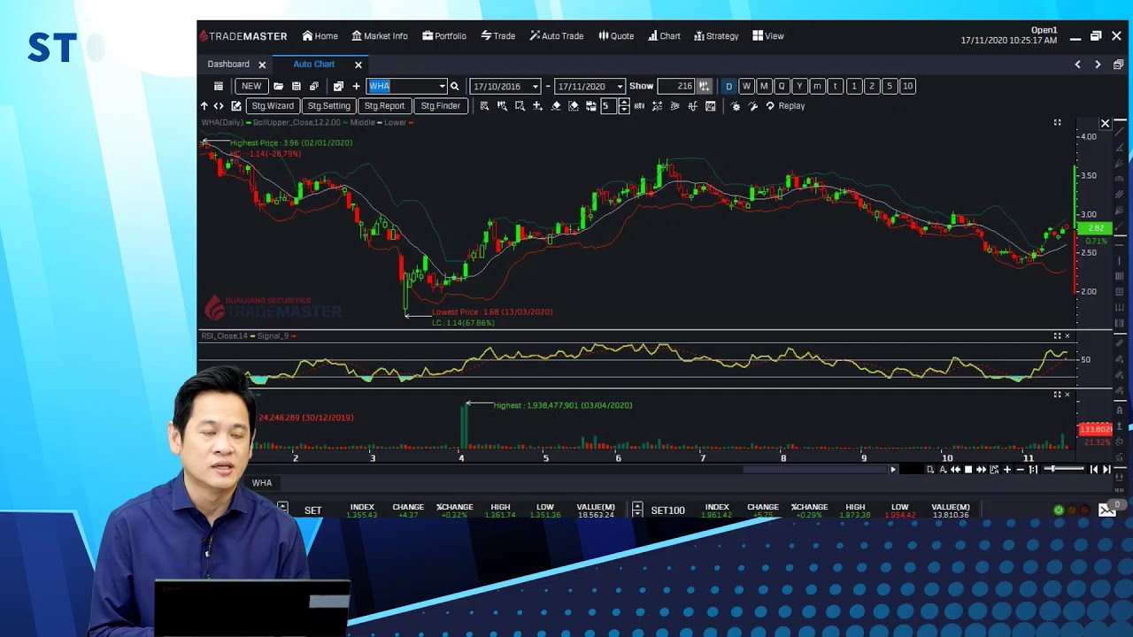Close the main price chart panel
This screenshot has width=1133, height=637.
point(1105,124)
